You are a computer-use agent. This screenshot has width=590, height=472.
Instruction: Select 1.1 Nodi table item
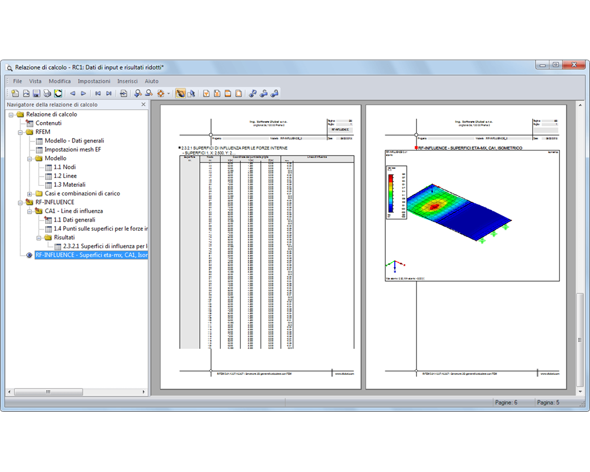(64, 167)
